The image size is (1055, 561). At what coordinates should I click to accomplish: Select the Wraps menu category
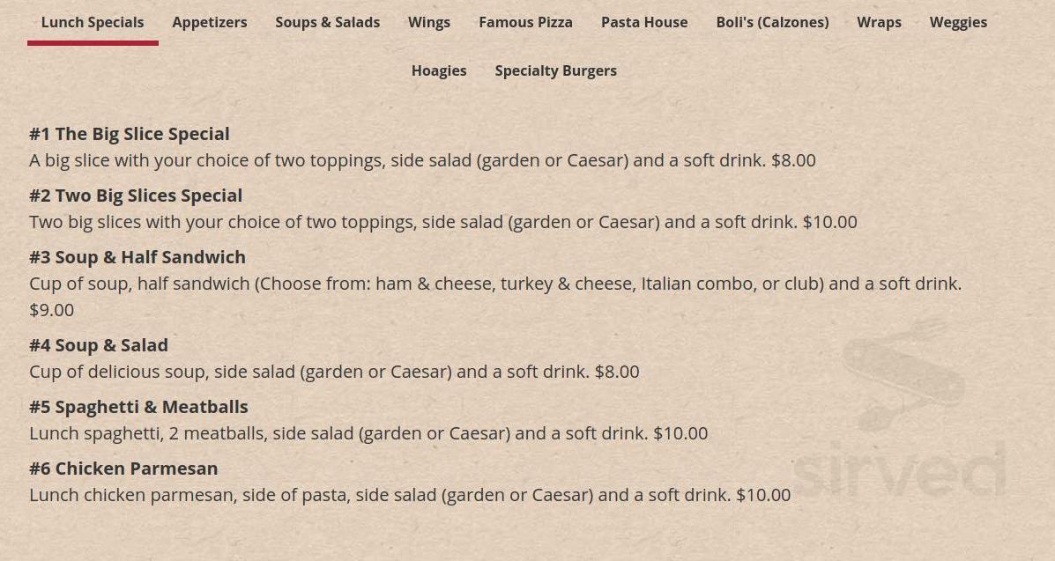pos(879,22)
